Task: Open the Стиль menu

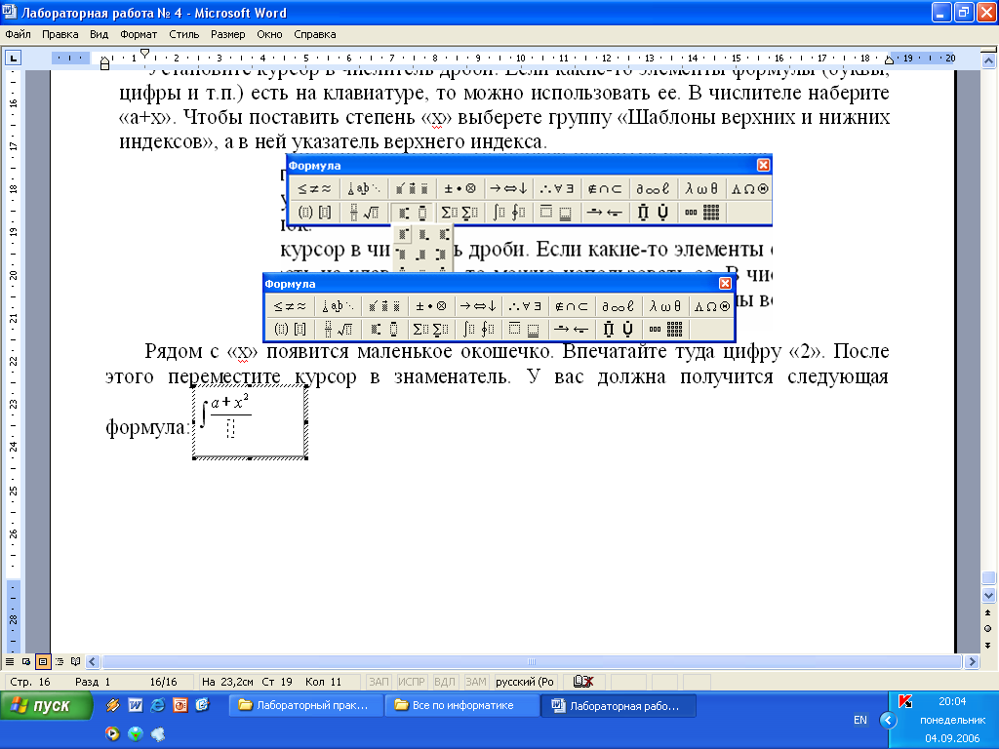Action: (x=183, y=34)
